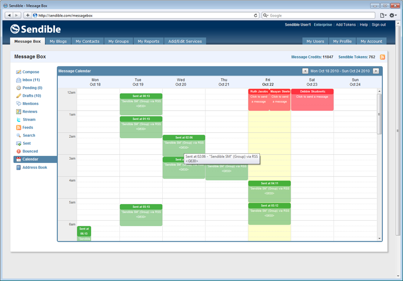This screenshot has width=403, height=281.
Task: Click the browser add bookmark plus button
Action: coord(28,16)
